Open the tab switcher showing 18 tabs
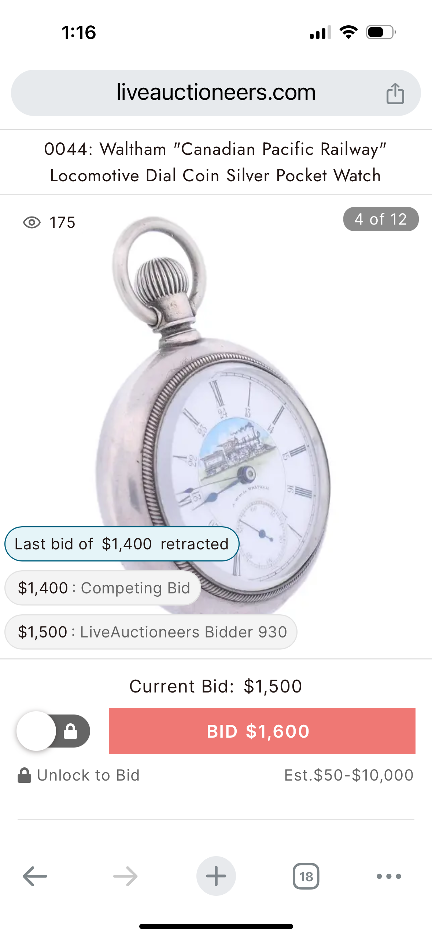Screen dimensions: 432x938 tap(306, 876)
